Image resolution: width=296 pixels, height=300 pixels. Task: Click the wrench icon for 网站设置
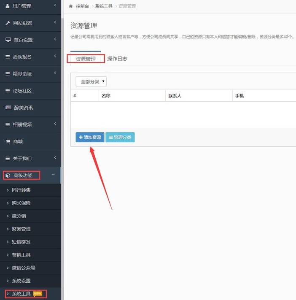click(x=8, y=23)
